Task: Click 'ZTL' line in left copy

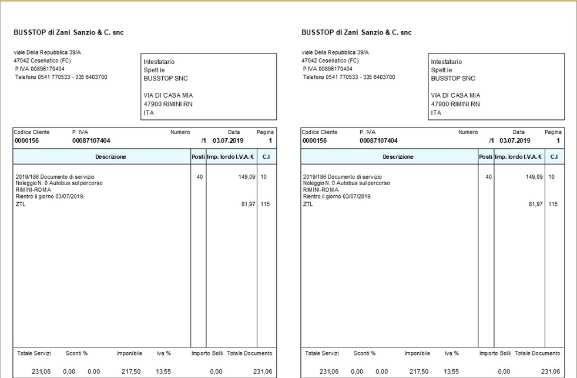Action: pyautogui.click(x=21, y=204)
